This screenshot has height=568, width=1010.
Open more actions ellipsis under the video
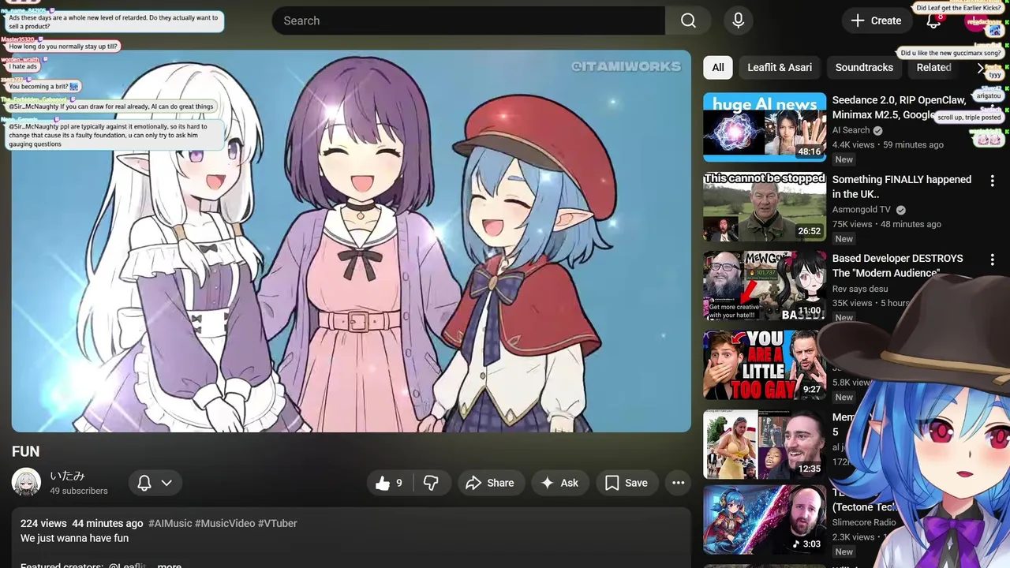(x=678, y=483)
